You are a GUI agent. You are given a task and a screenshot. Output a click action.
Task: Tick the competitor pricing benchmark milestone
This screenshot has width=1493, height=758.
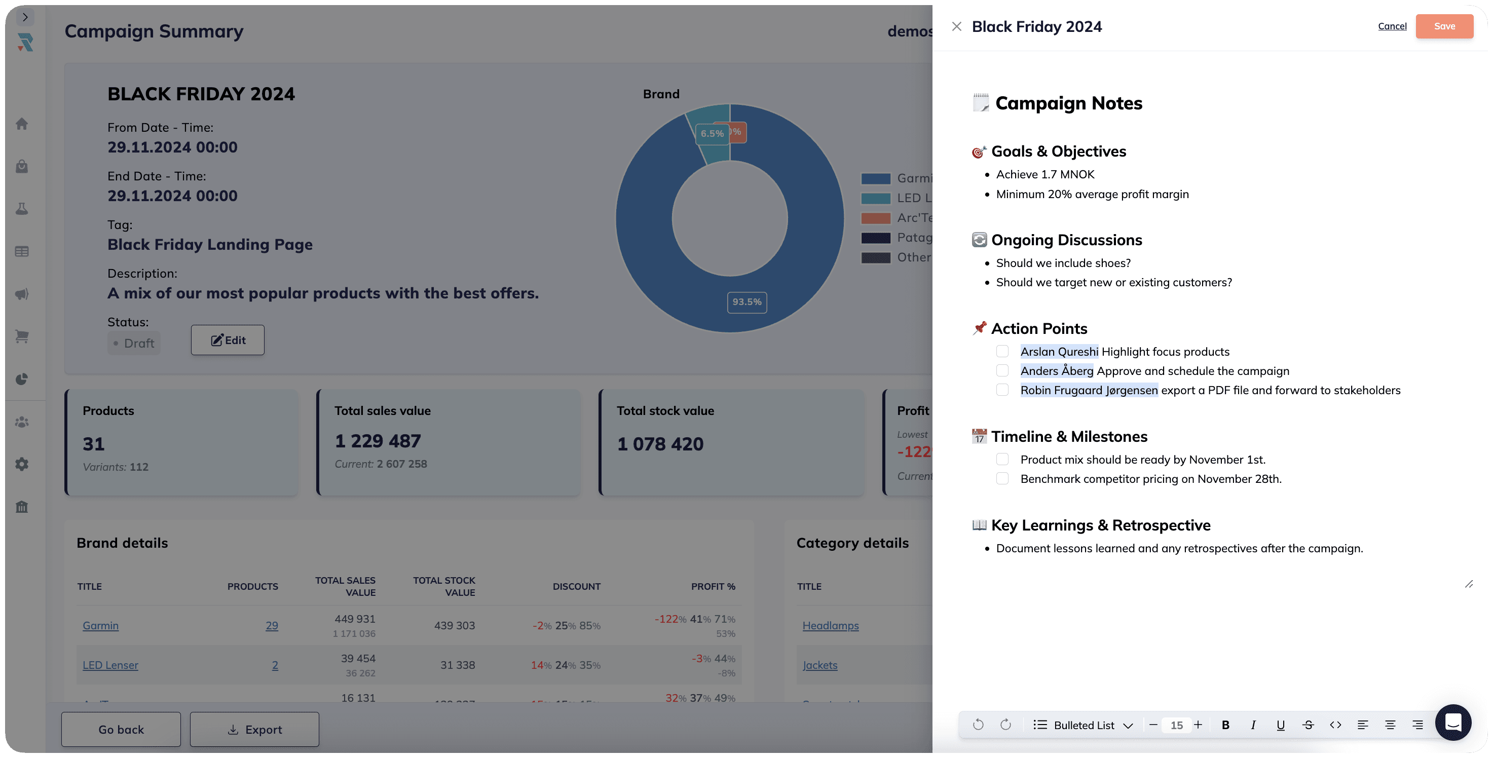coord(1002,479)
